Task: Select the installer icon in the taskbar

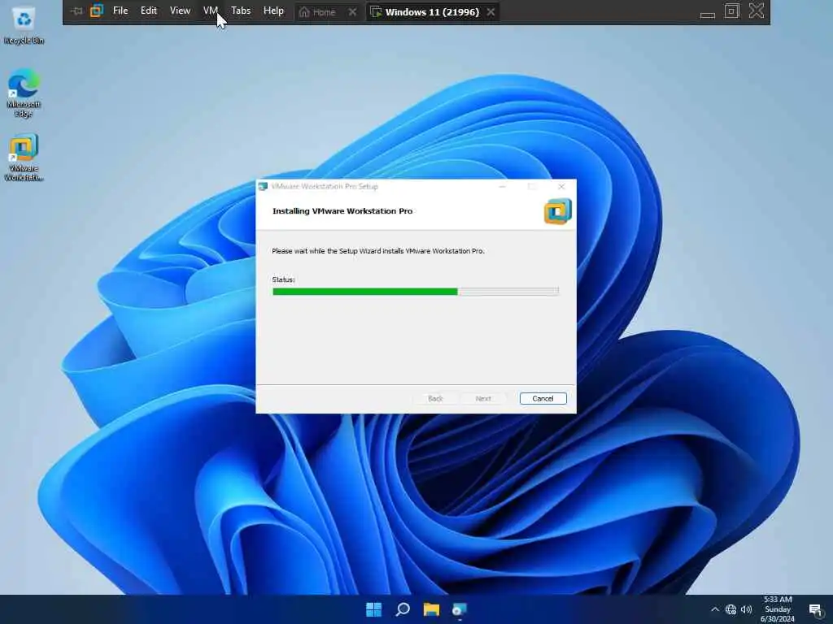Action: point(460,609)
